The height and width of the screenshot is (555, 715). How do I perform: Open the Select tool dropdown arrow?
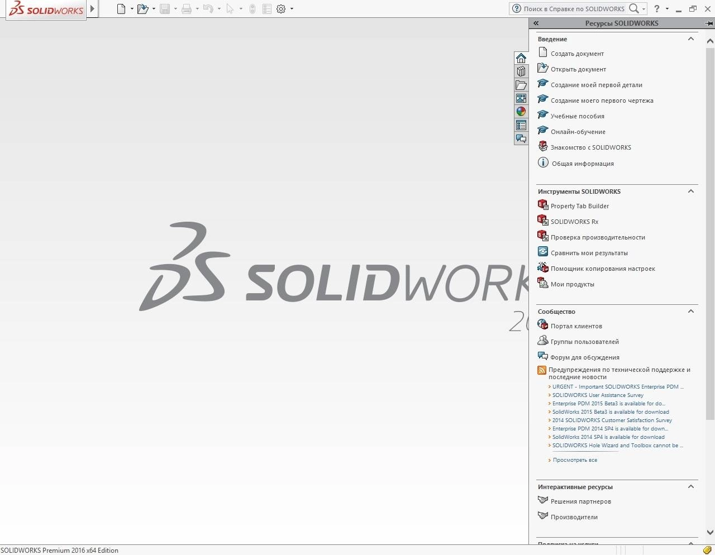(x=241, y=9)
